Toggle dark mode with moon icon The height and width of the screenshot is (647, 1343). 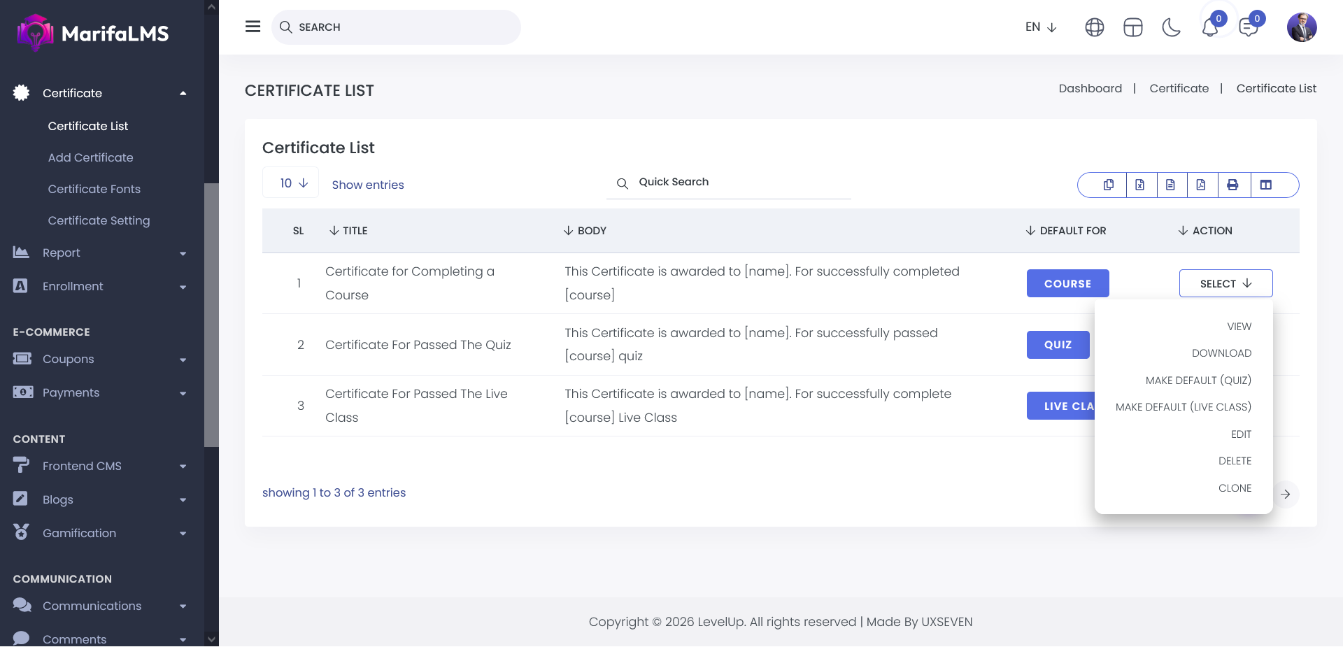[1171, 27]
